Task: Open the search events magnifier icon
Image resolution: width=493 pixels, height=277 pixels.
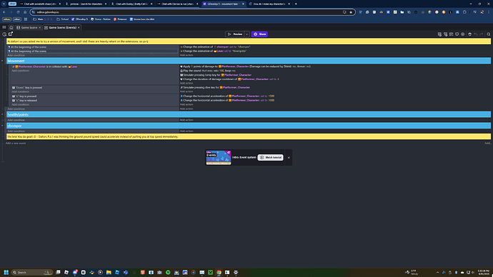Action: pyautogui.click(x=488, y=34)
